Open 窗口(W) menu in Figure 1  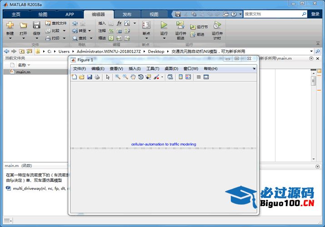tap(191, 69)
